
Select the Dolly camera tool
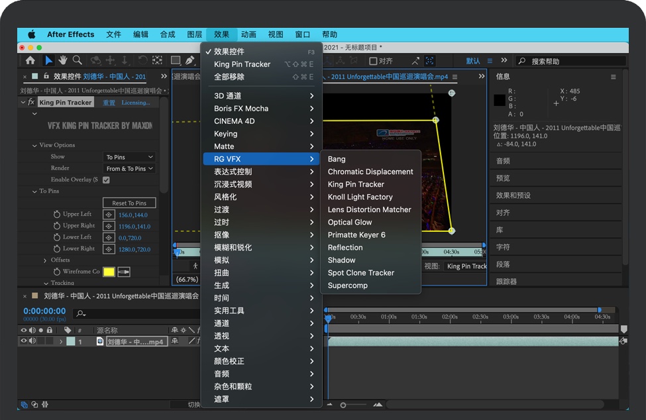[125, 60]
